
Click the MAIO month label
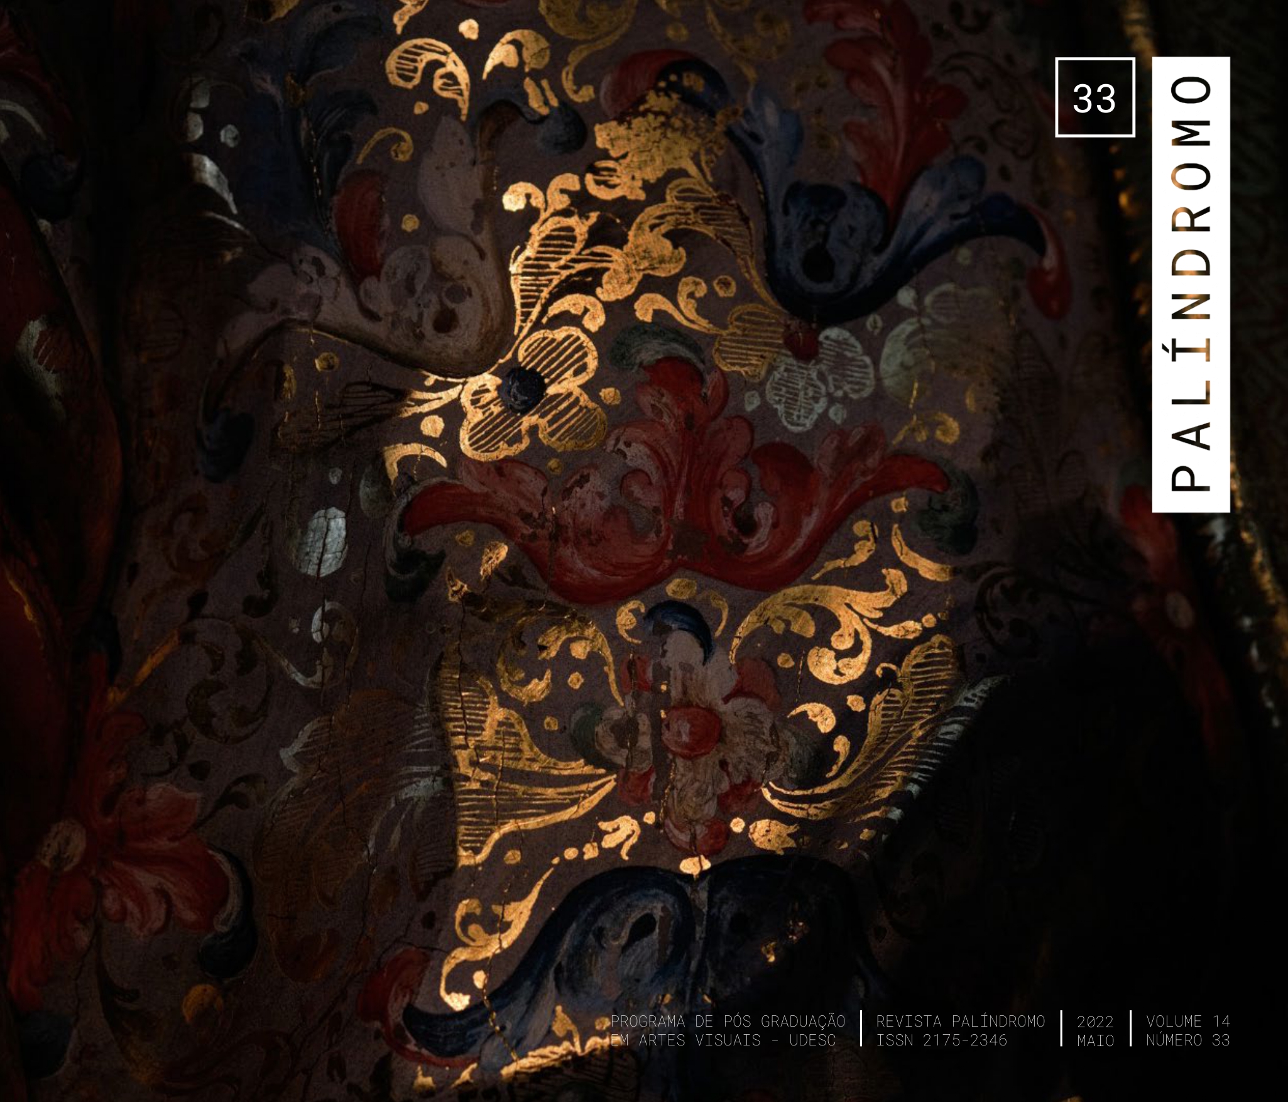point(1095,1041)
